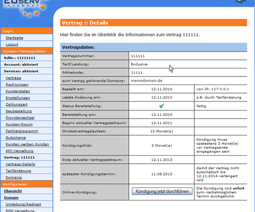Screen dimensions: 255x212
Task: Click the Services: aktiviert entry
Action: [x=21, y=71]
